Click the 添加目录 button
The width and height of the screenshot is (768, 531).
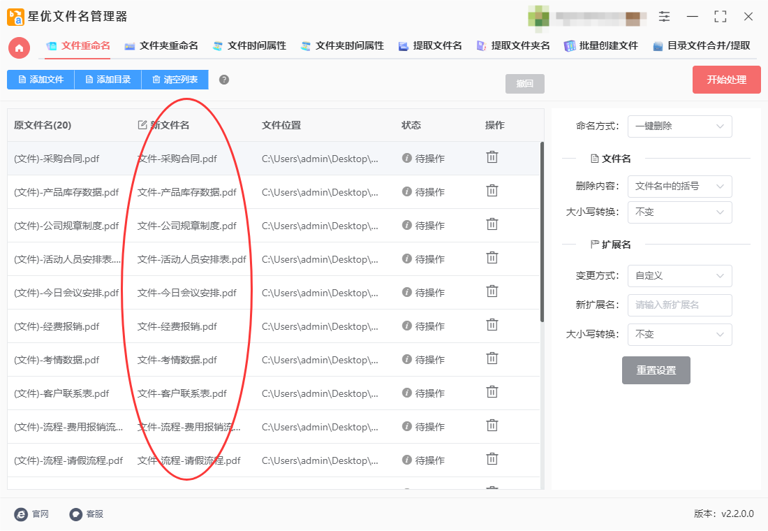108,80
